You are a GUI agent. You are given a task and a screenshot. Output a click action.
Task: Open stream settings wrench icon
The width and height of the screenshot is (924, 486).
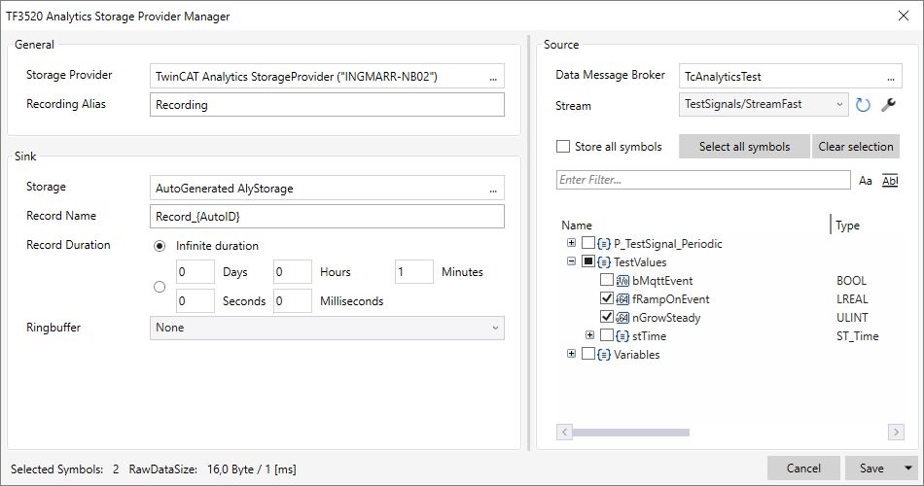pos(888,105)
